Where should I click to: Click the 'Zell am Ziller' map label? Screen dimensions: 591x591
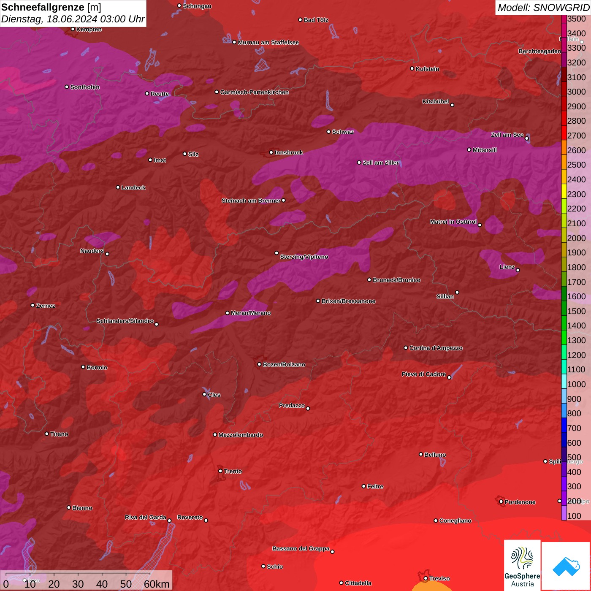(380, 163)
